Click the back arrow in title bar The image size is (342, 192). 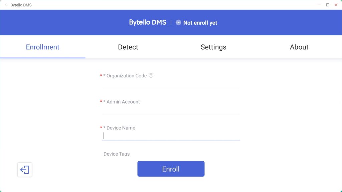tap(6, 5)
